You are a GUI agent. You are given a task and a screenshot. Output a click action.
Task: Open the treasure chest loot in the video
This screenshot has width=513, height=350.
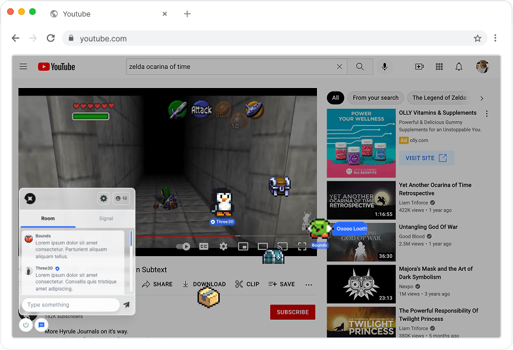pyautogui.click(x=280, y=186)
